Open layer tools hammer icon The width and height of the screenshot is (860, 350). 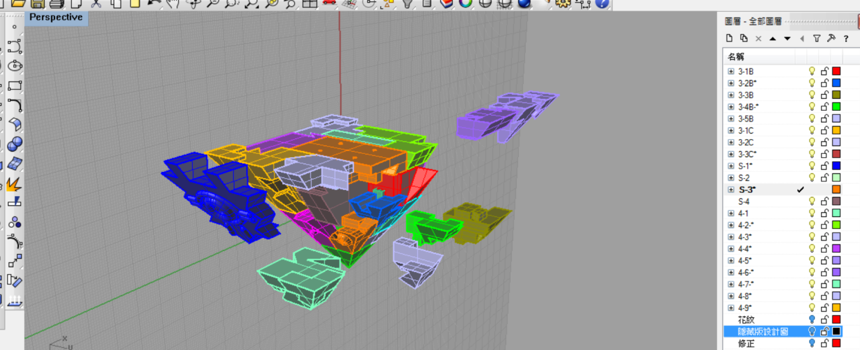[831, 39]
